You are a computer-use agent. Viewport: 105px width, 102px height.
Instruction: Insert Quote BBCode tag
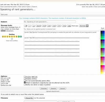tap(38, 26)
